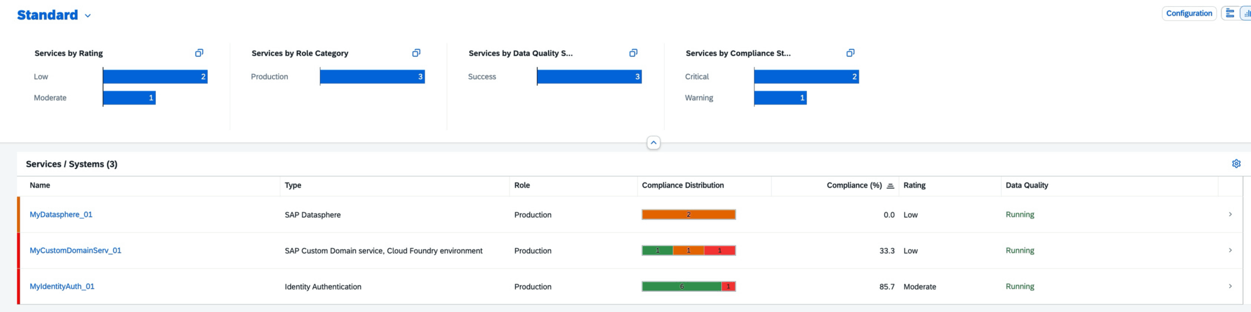Open value help for Services by Rating
1251x312 pixels.
tap(199, 53)
